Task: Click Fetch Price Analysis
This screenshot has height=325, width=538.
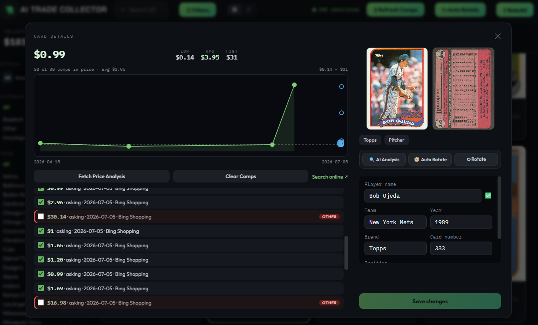Action: [x=102, y=176]
